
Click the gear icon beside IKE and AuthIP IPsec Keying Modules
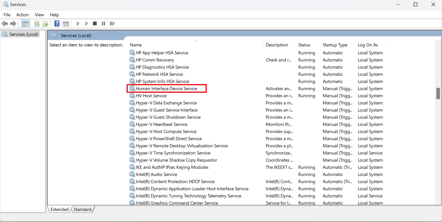[132, 167]
